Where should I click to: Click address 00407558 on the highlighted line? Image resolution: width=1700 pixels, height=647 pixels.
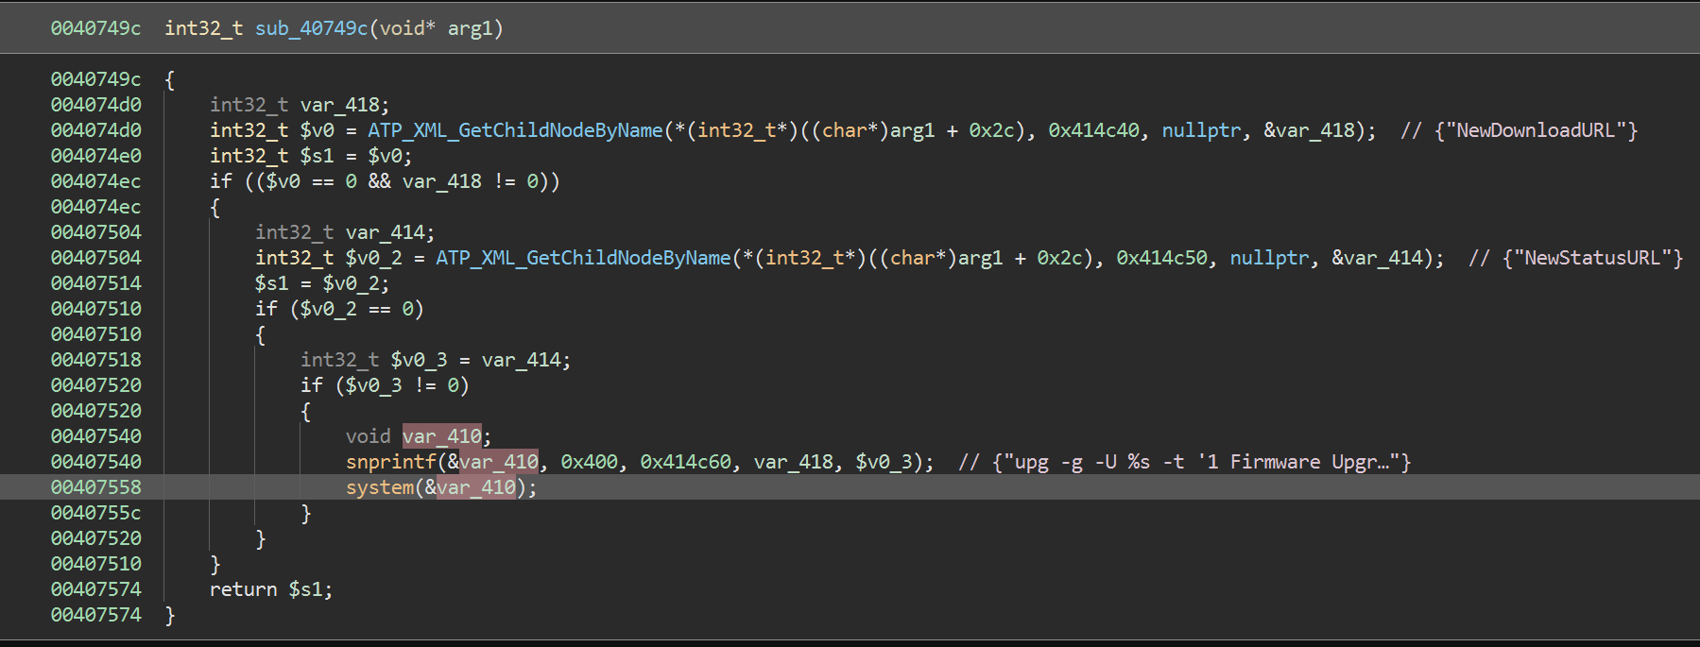[x=95, y=487]
